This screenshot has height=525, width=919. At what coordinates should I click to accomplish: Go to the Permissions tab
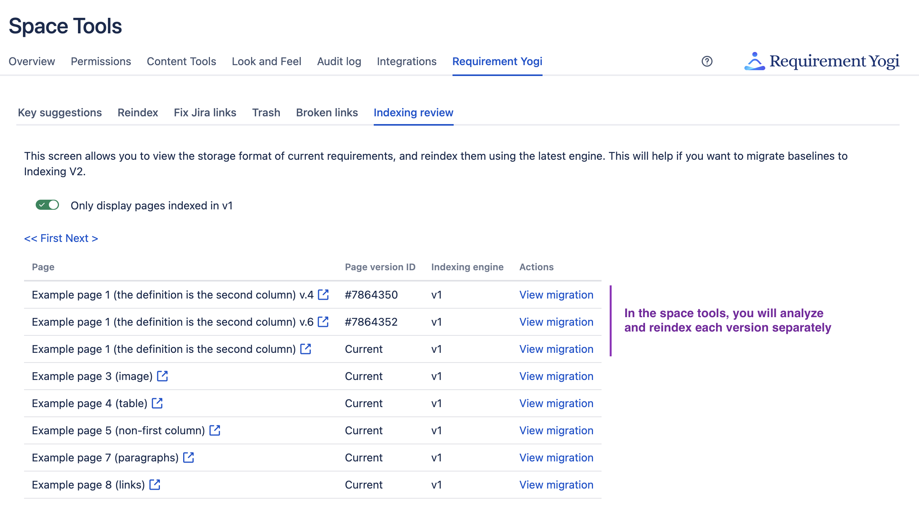[x=101, y=61]
